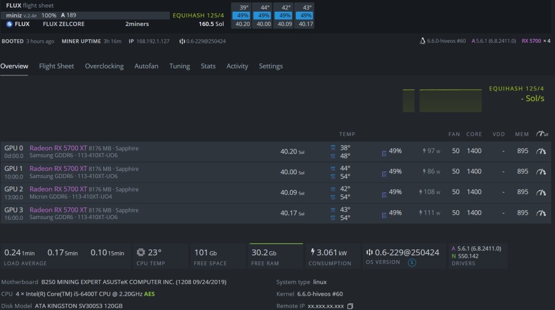Click the load average 0.24 1min value
Image resolution: width=555 pixels, height=310 pixels.
(x=19, y=253)
